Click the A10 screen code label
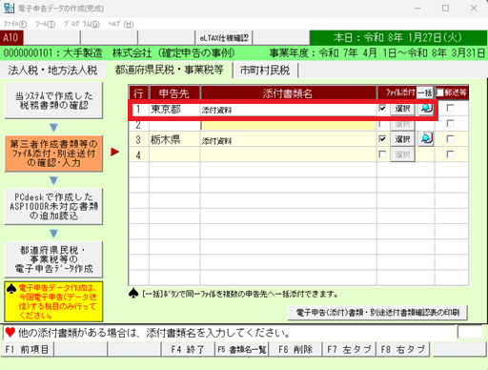The height and width of the screenshot is (370, 488). click(11, 38)
